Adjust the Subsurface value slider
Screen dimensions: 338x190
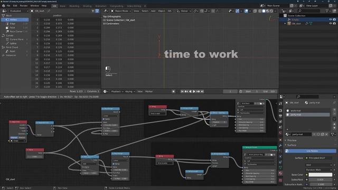321,179
